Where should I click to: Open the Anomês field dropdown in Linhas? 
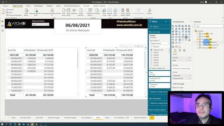click(188, 57)
